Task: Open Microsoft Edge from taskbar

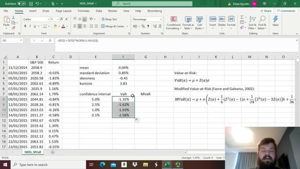Action: pyautogui.click(x=103, y=165)
